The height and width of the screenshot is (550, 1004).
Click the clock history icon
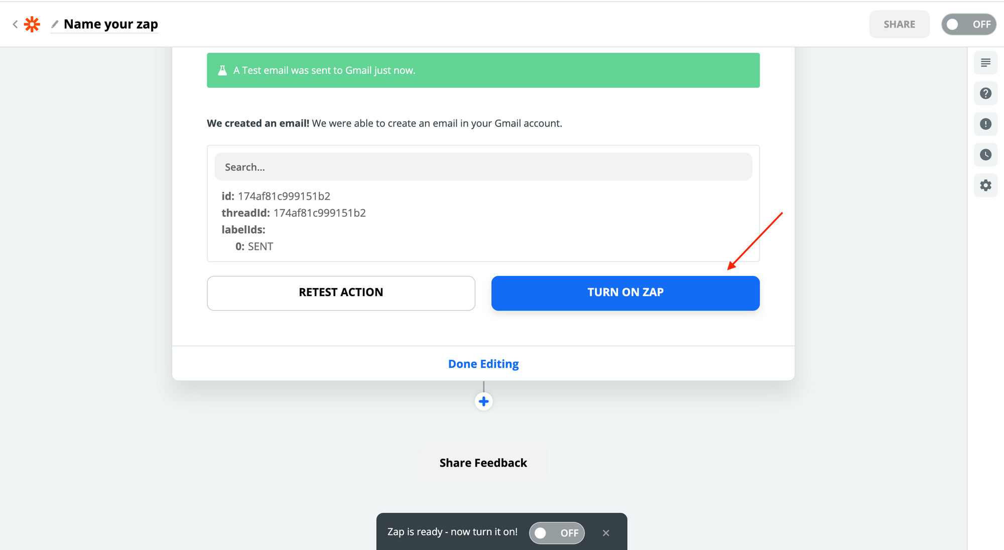pos(986,154)
